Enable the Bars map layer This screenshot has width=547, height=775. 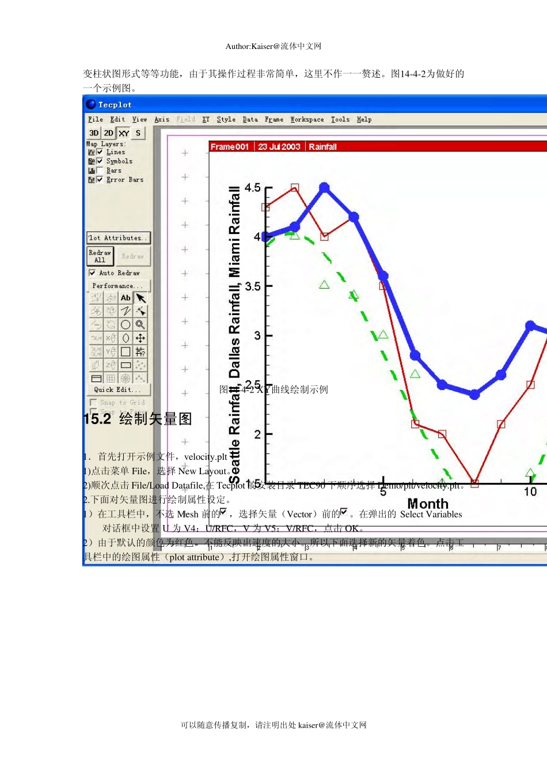[100, 171]
